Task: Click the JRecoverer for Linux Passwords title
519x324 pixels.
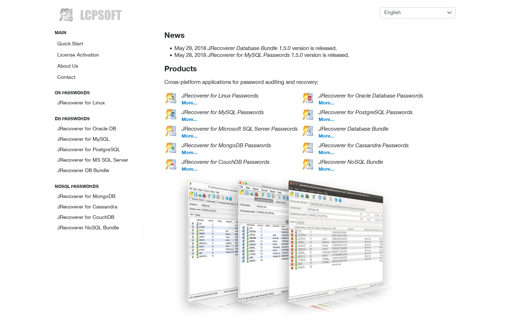Action: click(220, 96)
